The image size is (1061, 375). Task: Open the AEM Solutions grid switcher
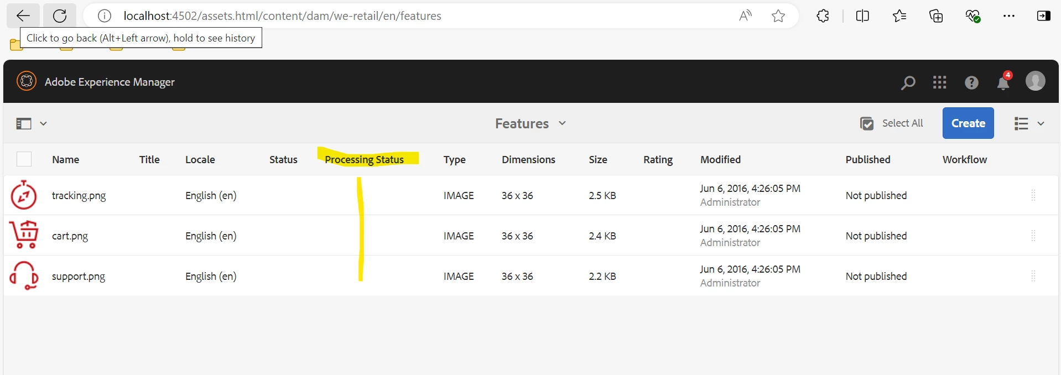point(939,82)
